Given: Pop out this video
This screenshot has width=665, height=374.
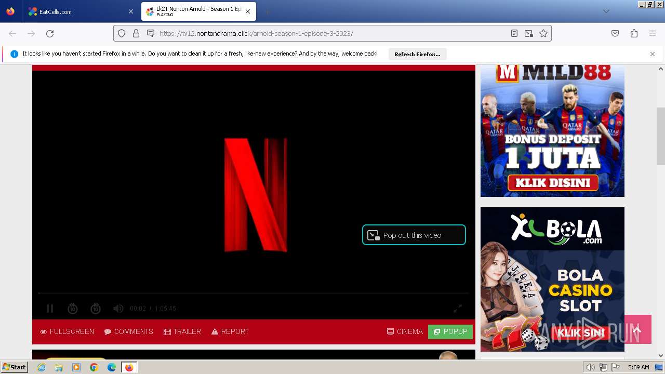Looking at the screenshot, I should click(414, 235).
